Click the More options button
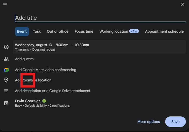189x132 pixels. coord(149,122)
